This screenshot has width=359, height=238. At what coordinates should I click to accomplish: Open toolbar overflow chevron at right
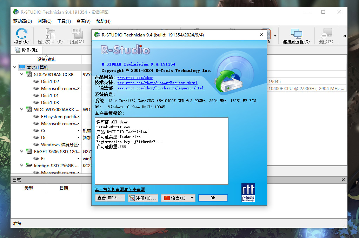[345, 36]
